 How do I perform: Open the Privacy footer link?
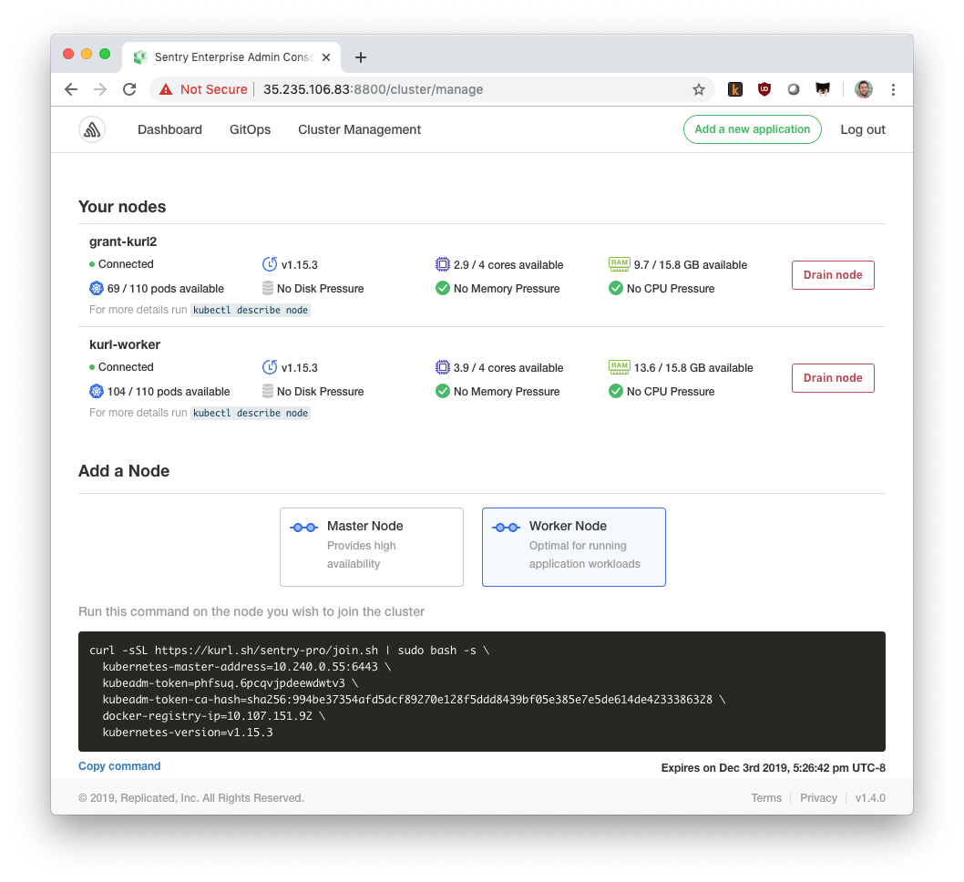(818, 798)
